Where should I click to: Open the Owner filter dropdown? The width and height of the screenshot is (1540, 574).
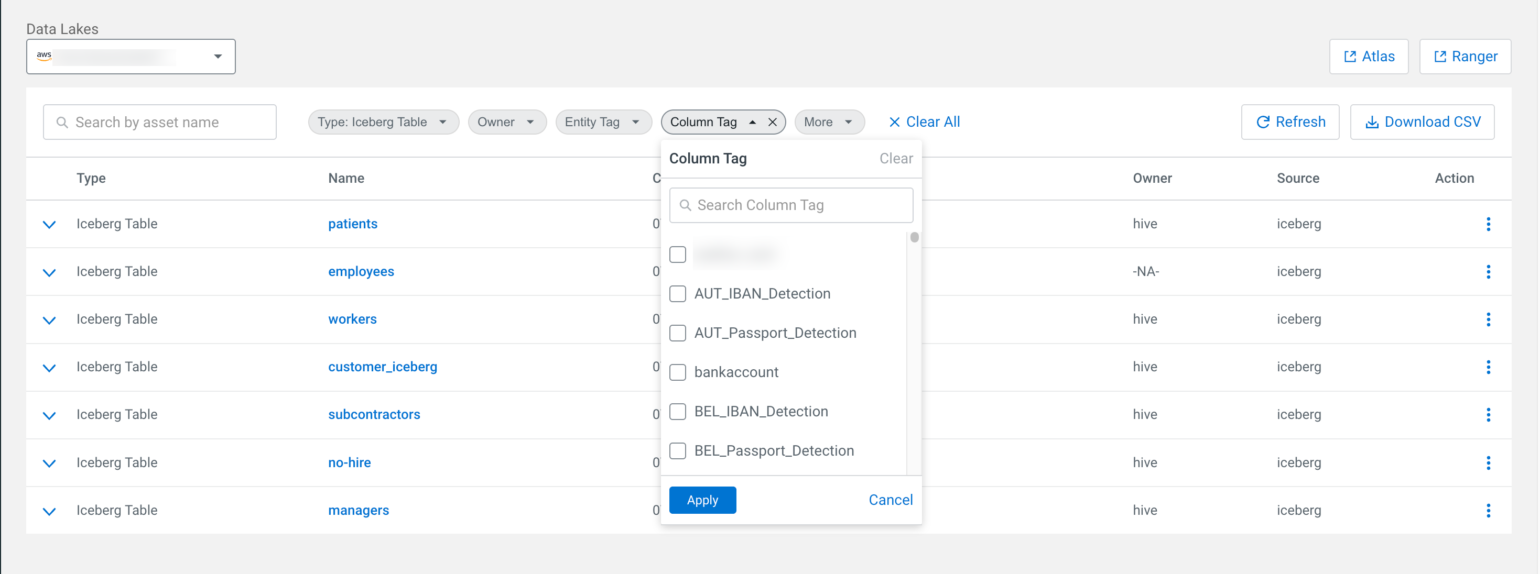(506, 123)
